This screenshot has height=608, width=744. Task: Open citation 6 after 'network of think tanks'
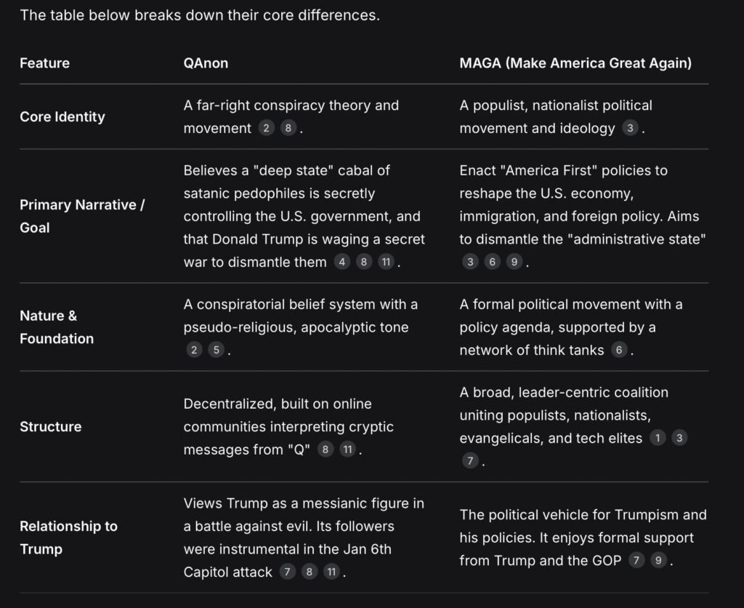(619, 350)
